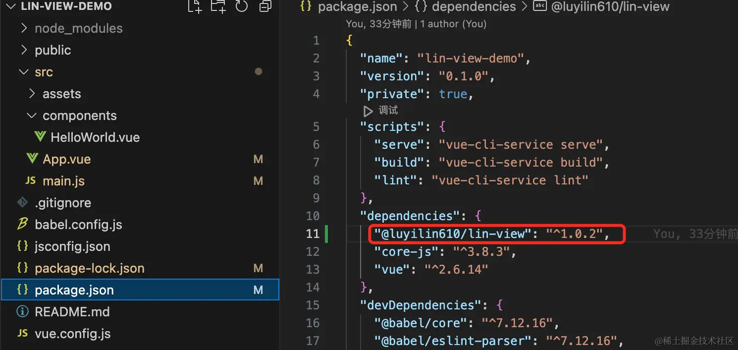The height and width of the screenshot is (350, 738).
Task: Click the M badge on main.js
Action: tap(258, 181)
